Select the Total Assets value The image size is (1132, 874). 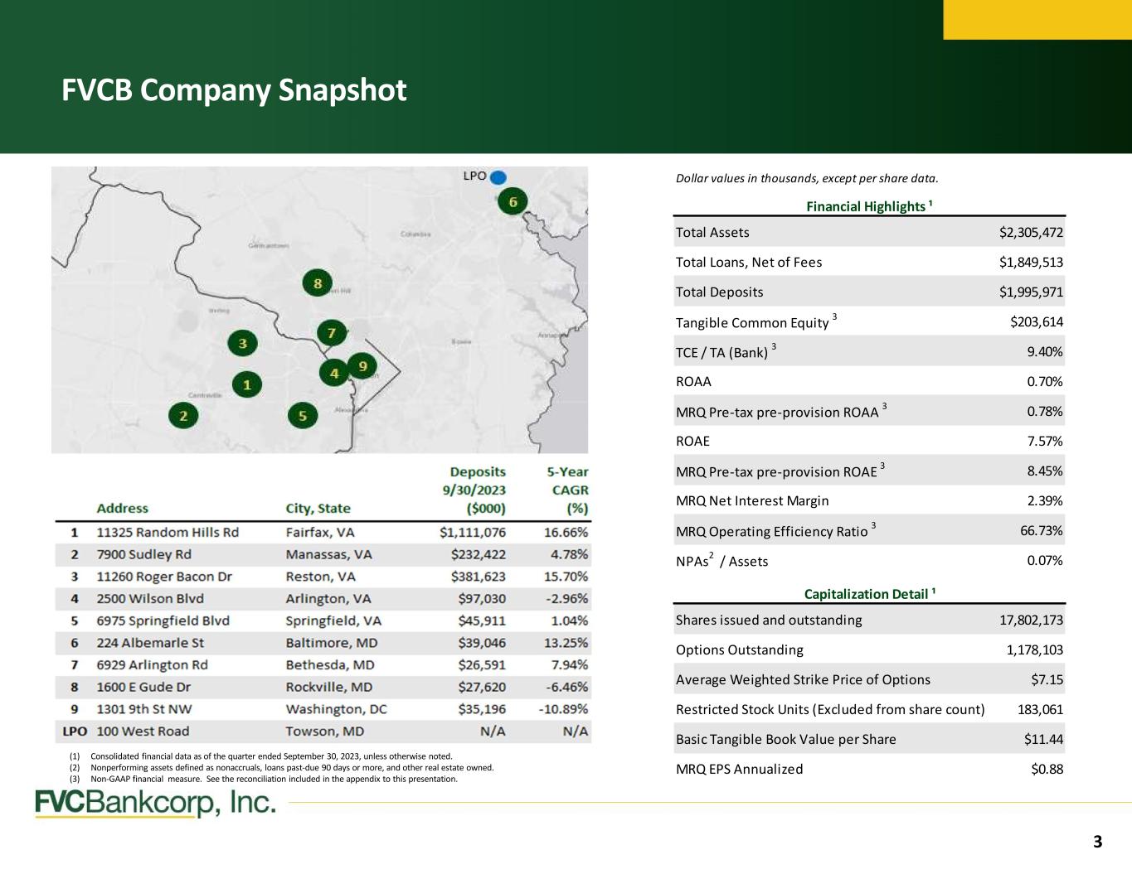tap(1031, 233)
